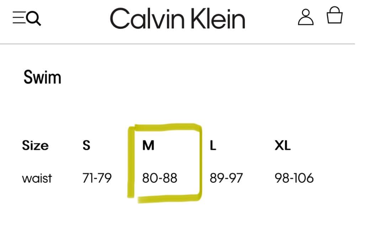This screenshot has width=384, height=244.
Task: Click the 71-79 waist measurement
Action: pos(97,178)
